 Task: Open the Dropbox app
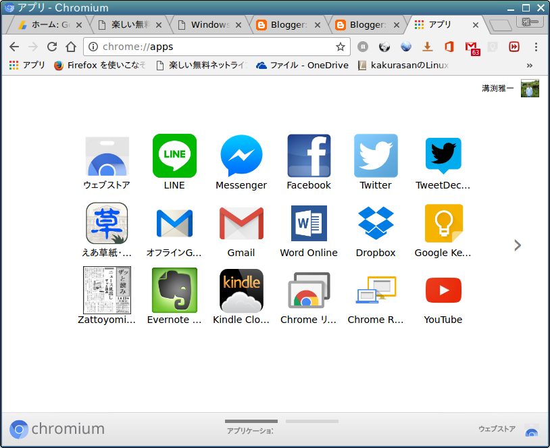tap(376, 223)
